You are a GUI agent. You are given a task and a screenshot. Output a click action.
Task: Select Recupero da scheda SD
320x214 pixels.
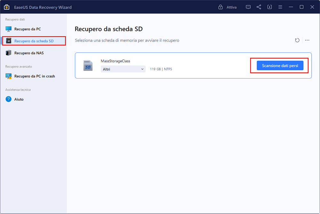tap(34, 41)
